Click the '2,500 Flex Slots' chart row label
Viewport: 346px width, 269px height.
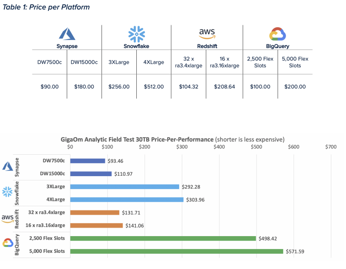[47, 238]
